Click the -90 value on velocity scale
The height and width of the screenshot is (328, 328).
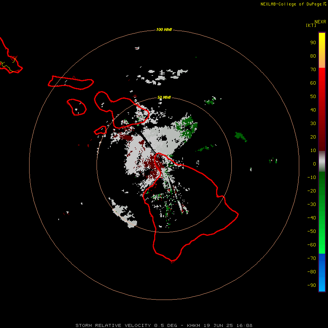point(312,285)
